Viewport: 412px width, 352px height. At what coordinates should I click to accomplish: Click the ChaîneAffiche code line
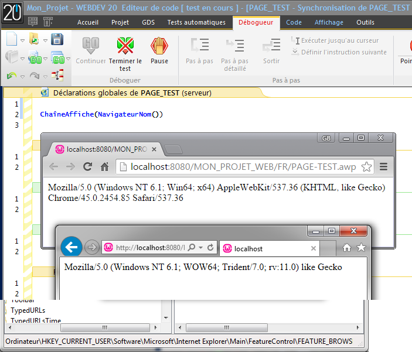pos(101,114)
